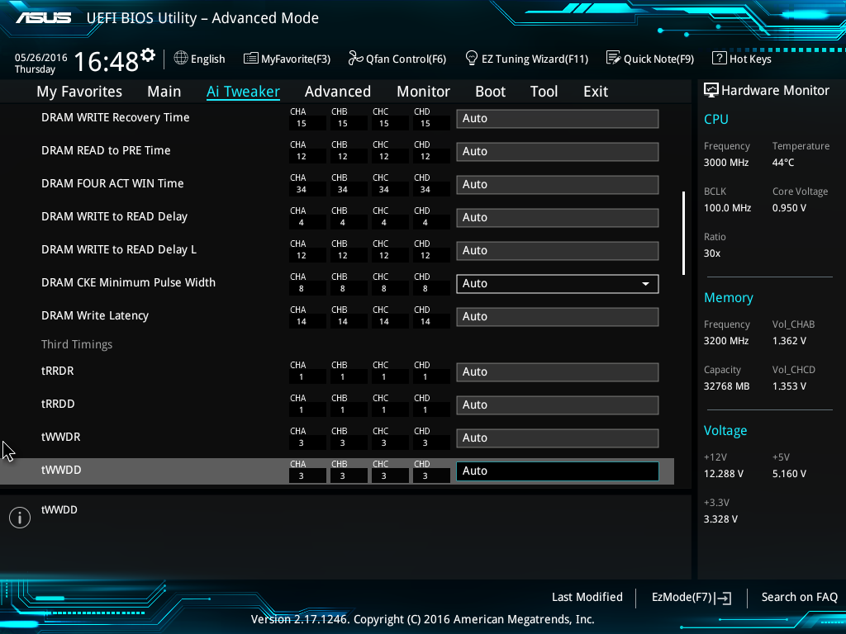
Task: Show Hot Keys question mark icon
Action: [x=720, y=58]
